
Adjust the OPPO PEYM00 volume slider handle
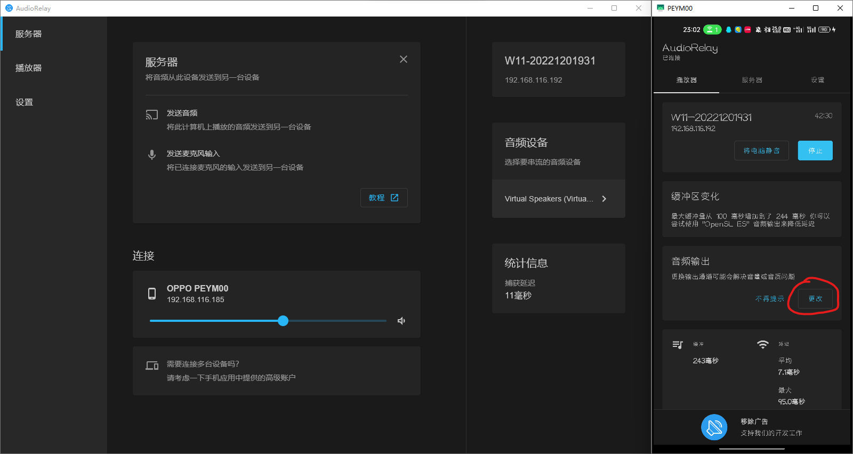click(x=283, y=321)
